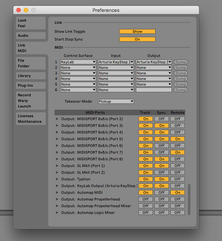Enable Track for Automap Propellerhead
222x241 pixels.
145,199
